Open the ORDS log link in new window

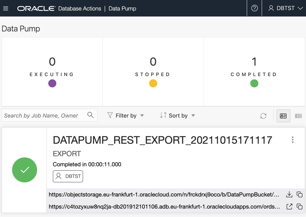click(x=289, y=206)
